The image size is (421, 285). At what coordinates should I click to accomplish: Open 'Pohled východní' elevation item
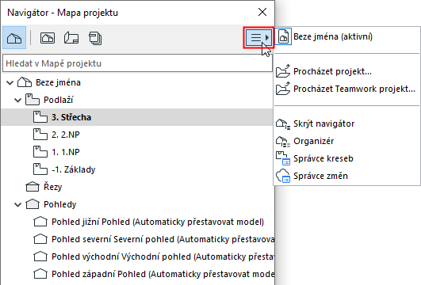[x=137, y=256]
